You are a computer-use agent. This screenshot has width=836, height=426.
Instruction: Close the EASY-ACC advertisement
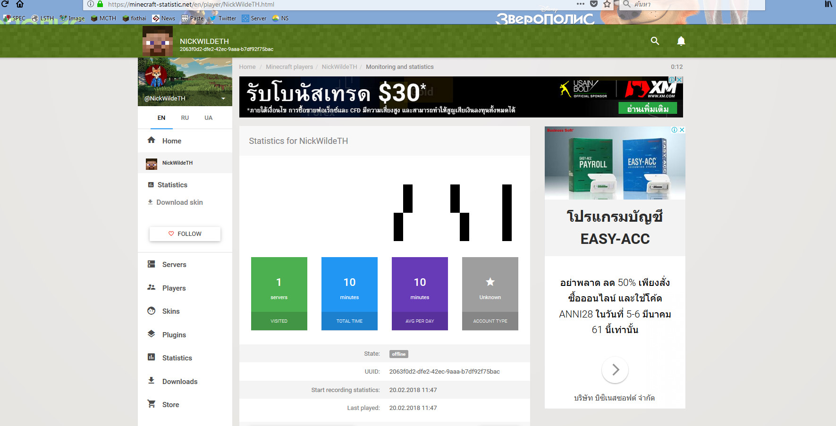tap(682, 130)
